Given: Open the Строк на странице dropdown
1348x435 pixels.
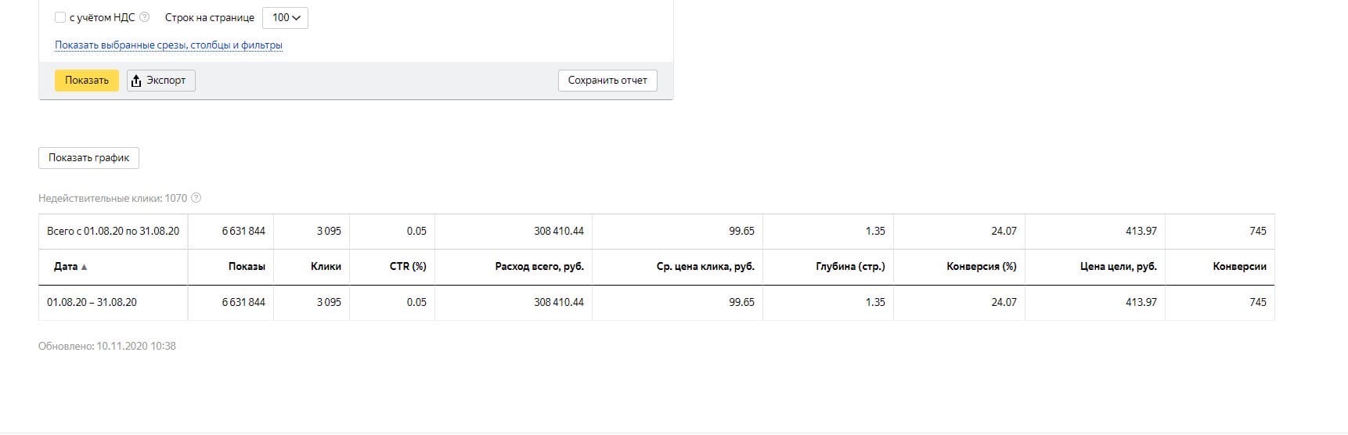Looking at the screenshot, I should pos(285,17).
